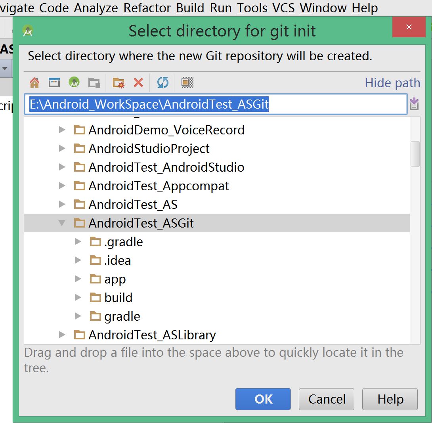Go to the Home directory icon
The height and width of the screenshot is (423, 432).
click(x=34, y=82)
